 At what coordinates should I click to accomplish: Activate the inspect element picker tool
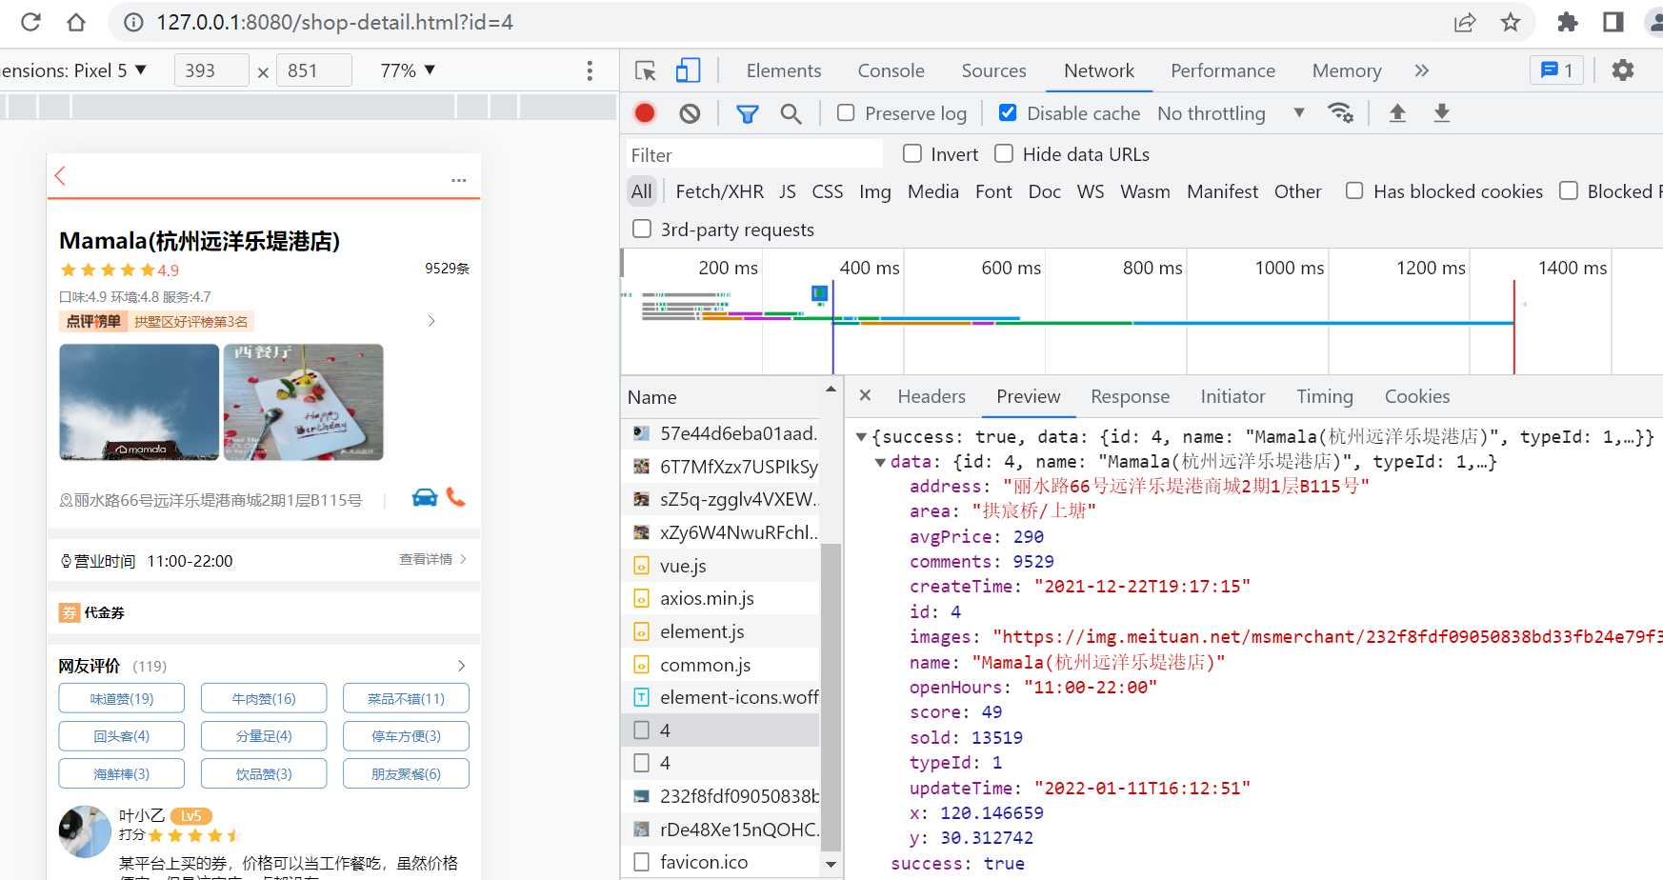coord(646,70)
